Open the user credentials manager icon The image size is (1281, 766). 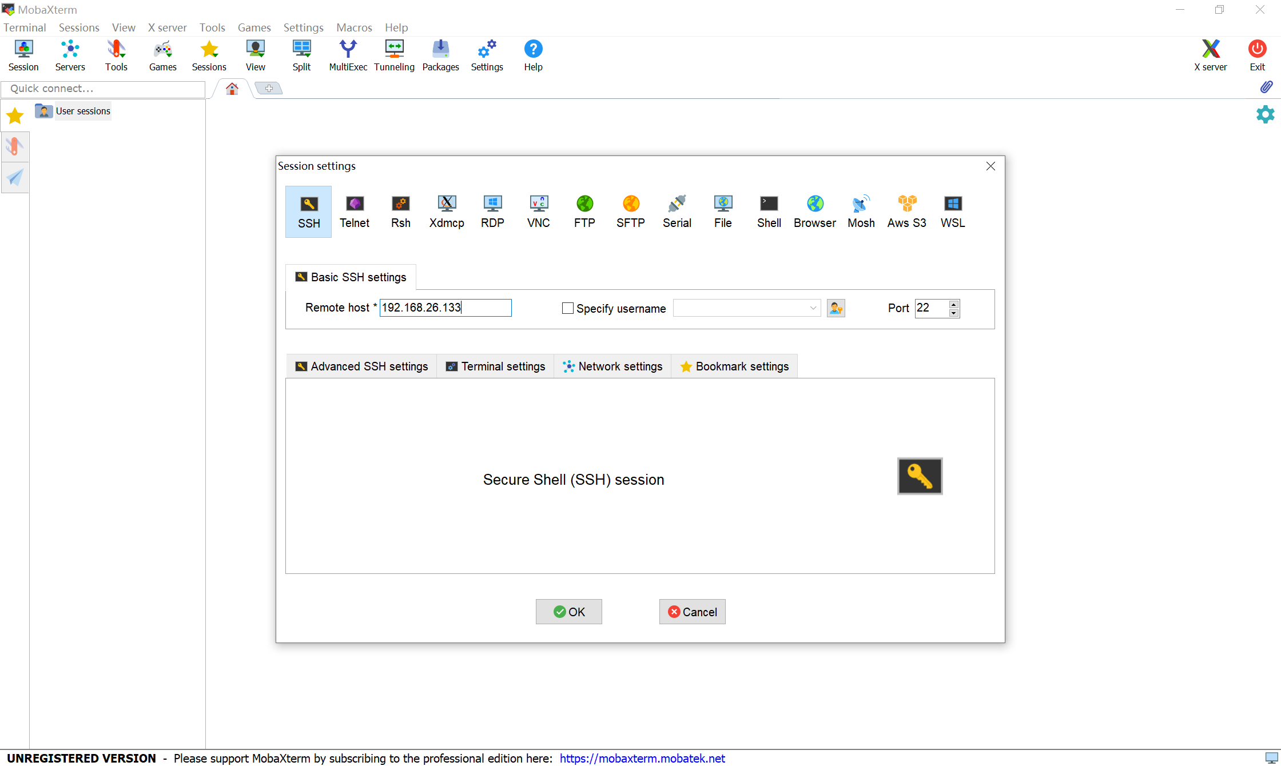click(836, 308)
